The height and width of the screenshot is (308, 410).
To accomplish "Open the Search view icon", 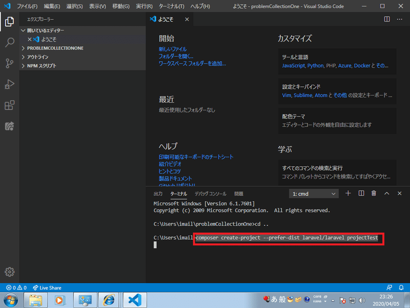I will coord(9,42).
